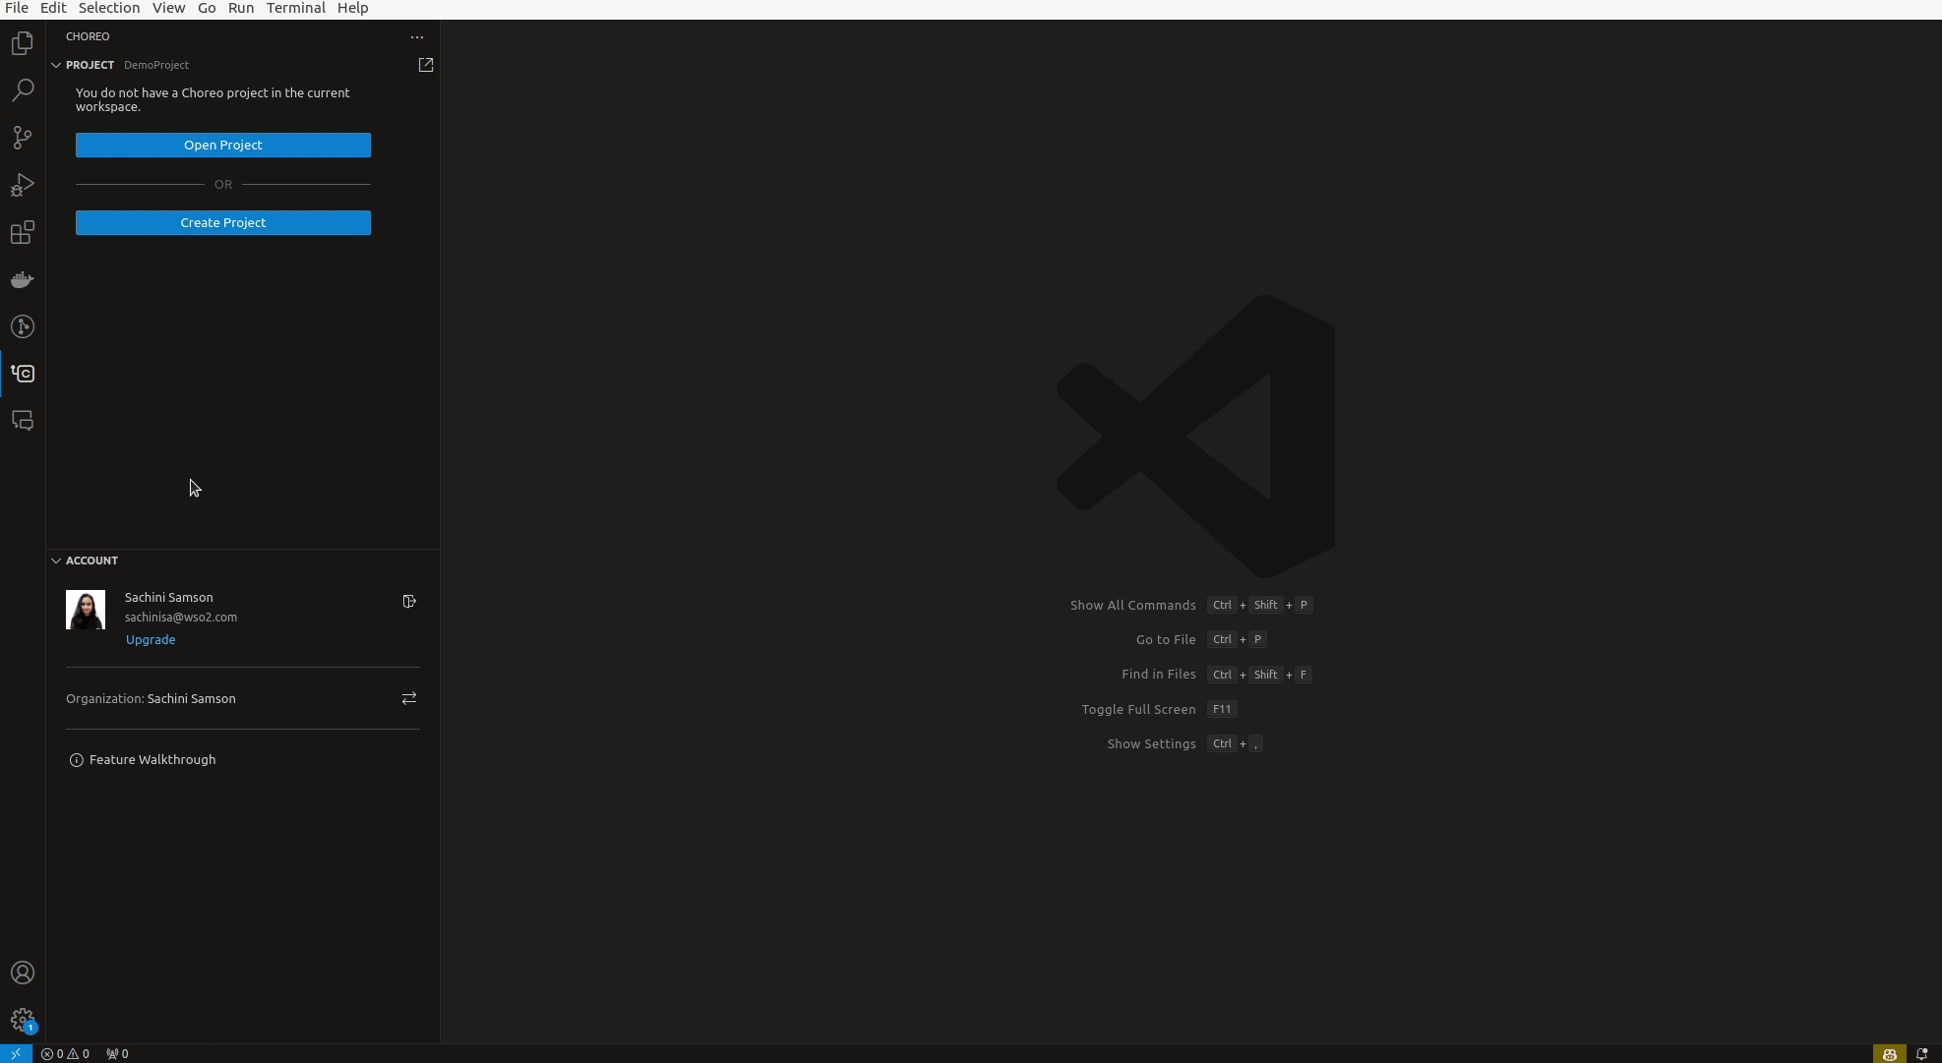The width and height of the screenshot is (1942, 1063).
Task: Open the Feature Walkthrough
Action: coord(152,759)
